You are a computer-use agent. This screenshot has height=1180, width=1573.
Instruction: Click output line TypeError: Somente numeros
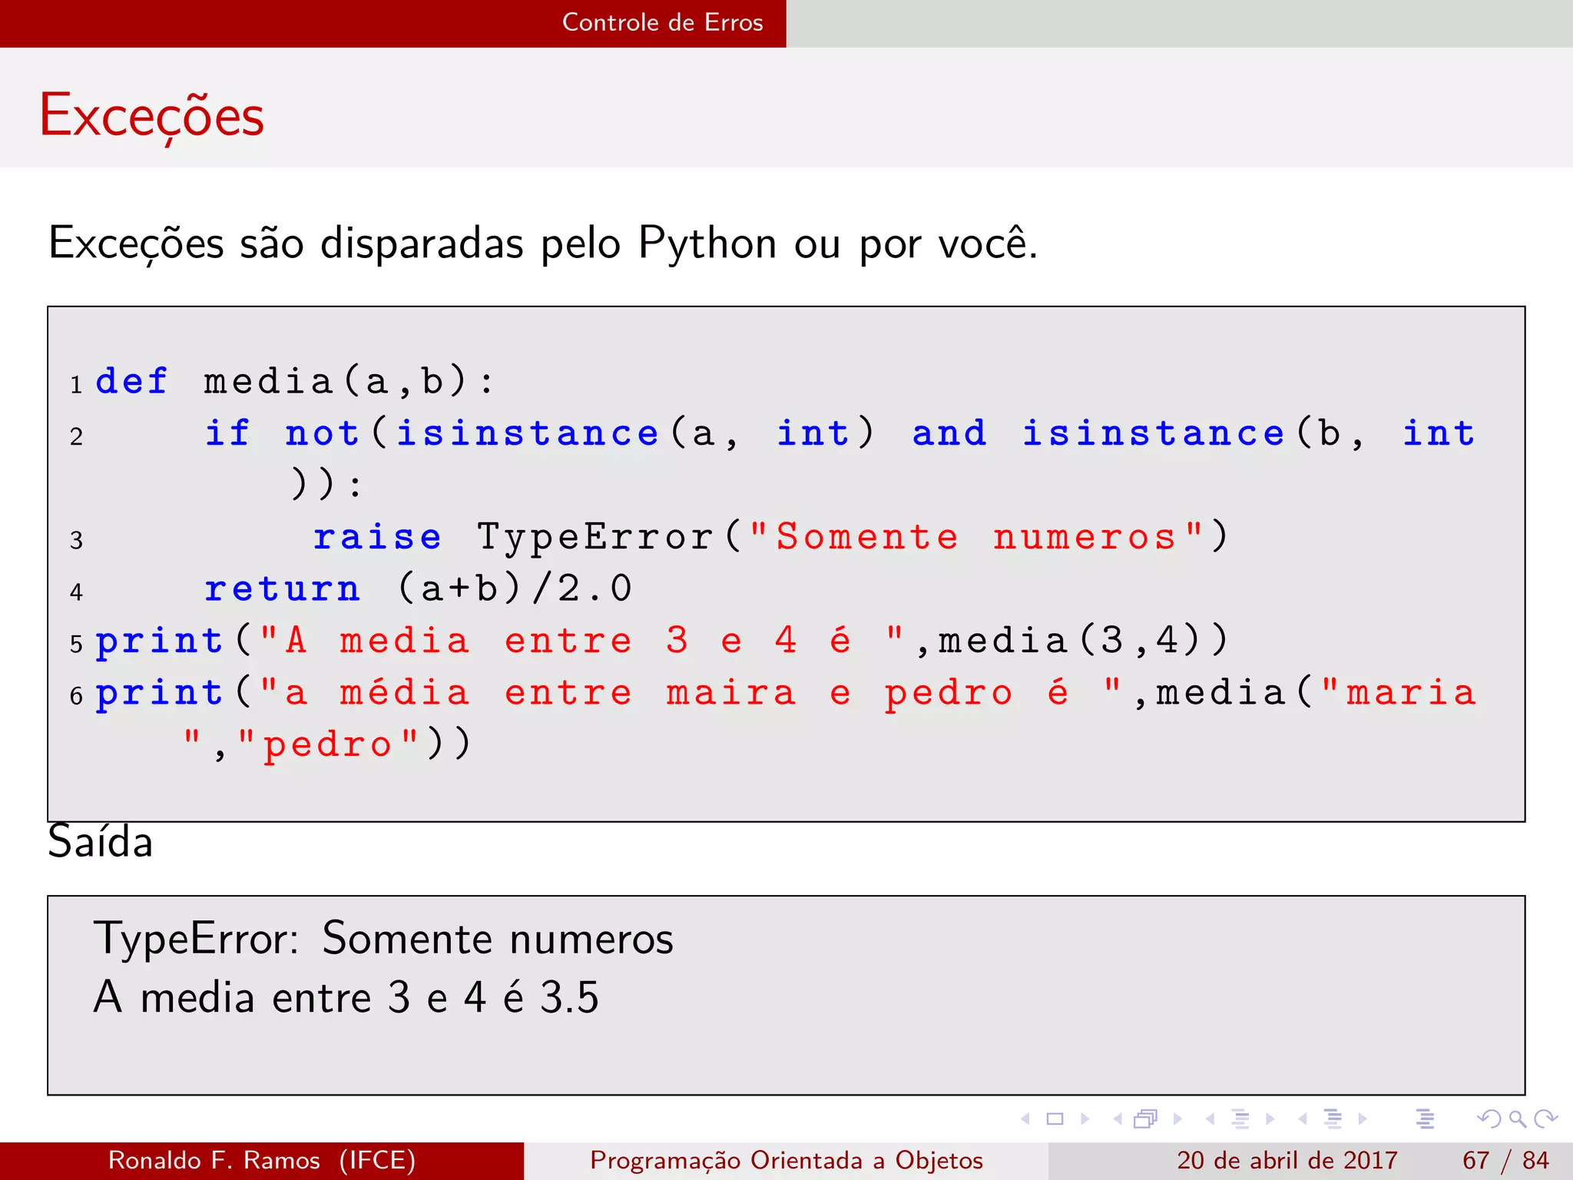point(383,939)
